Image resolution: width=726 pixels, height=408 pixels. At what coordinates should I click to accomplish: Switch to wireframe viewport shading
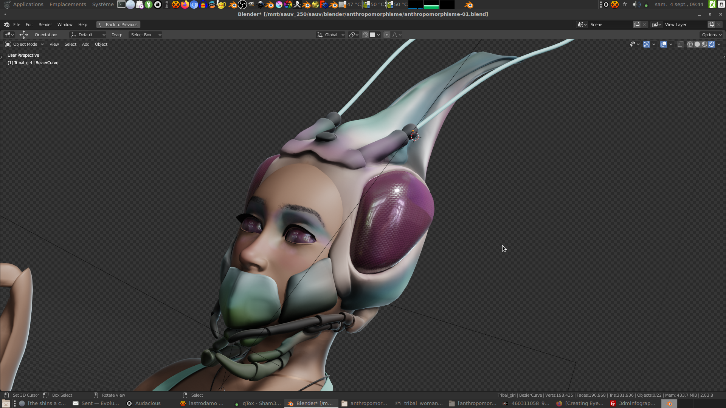(x=690, y=44)
